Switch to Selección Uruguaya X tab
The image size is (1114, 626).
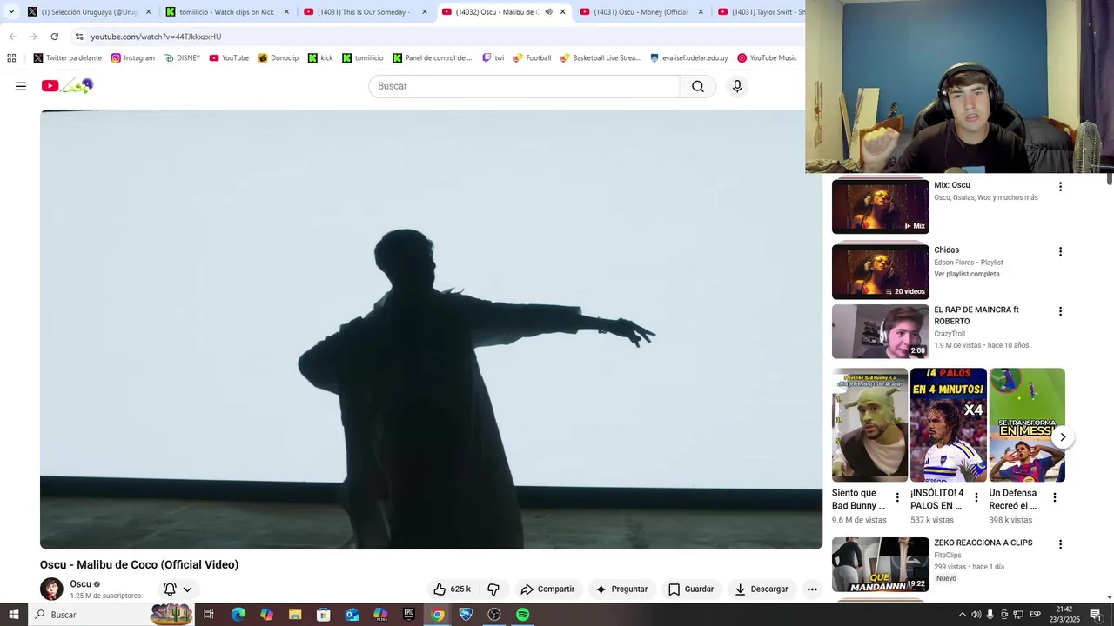88,12
